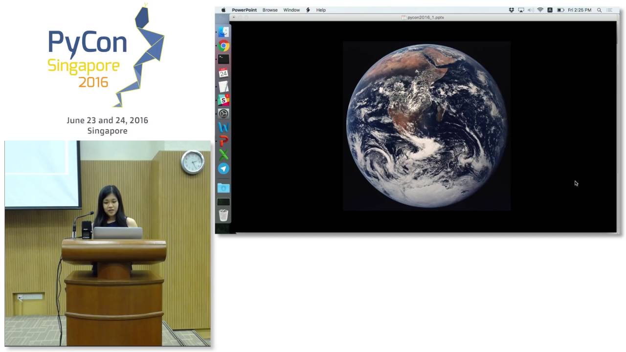Open the input source A menu
This screenshot has width=626, height=352.
[550, 10]
